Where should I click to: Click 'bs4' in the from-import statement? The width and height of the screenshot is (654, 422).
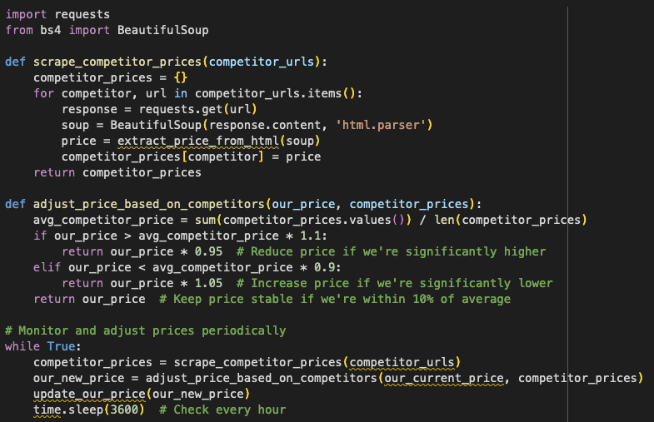click(51, 30)
